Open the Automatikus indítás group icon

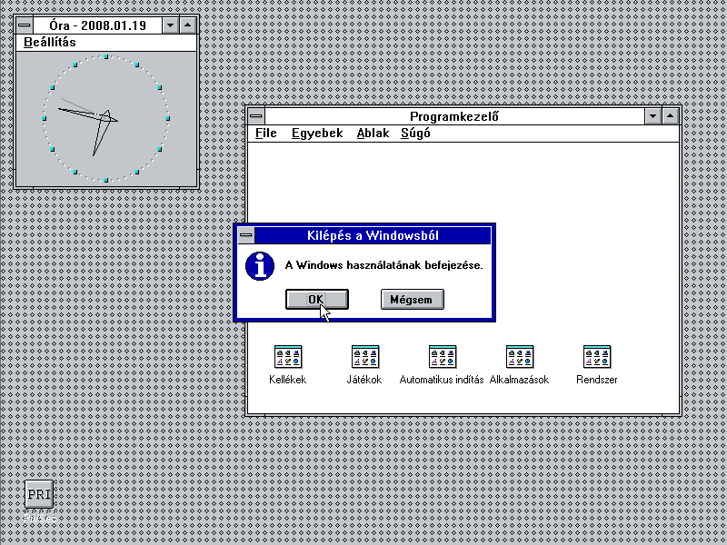click(x=443, y=357)
